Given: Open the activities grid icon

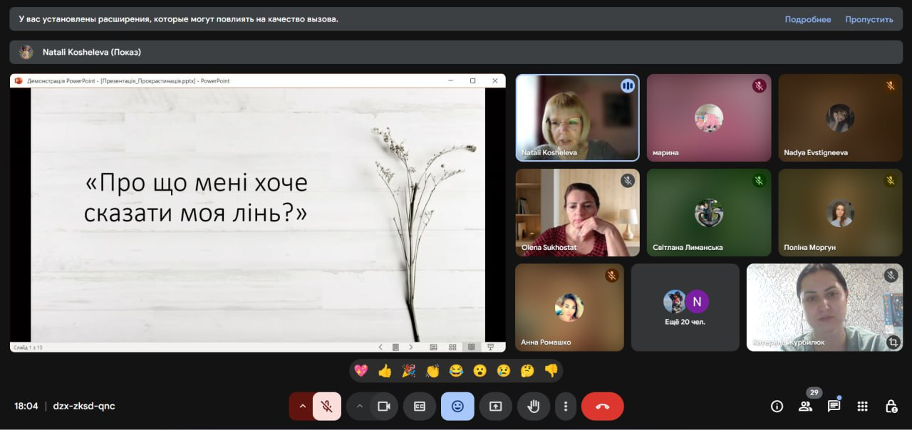Looking at the screenshot, I should pos(862,407).
